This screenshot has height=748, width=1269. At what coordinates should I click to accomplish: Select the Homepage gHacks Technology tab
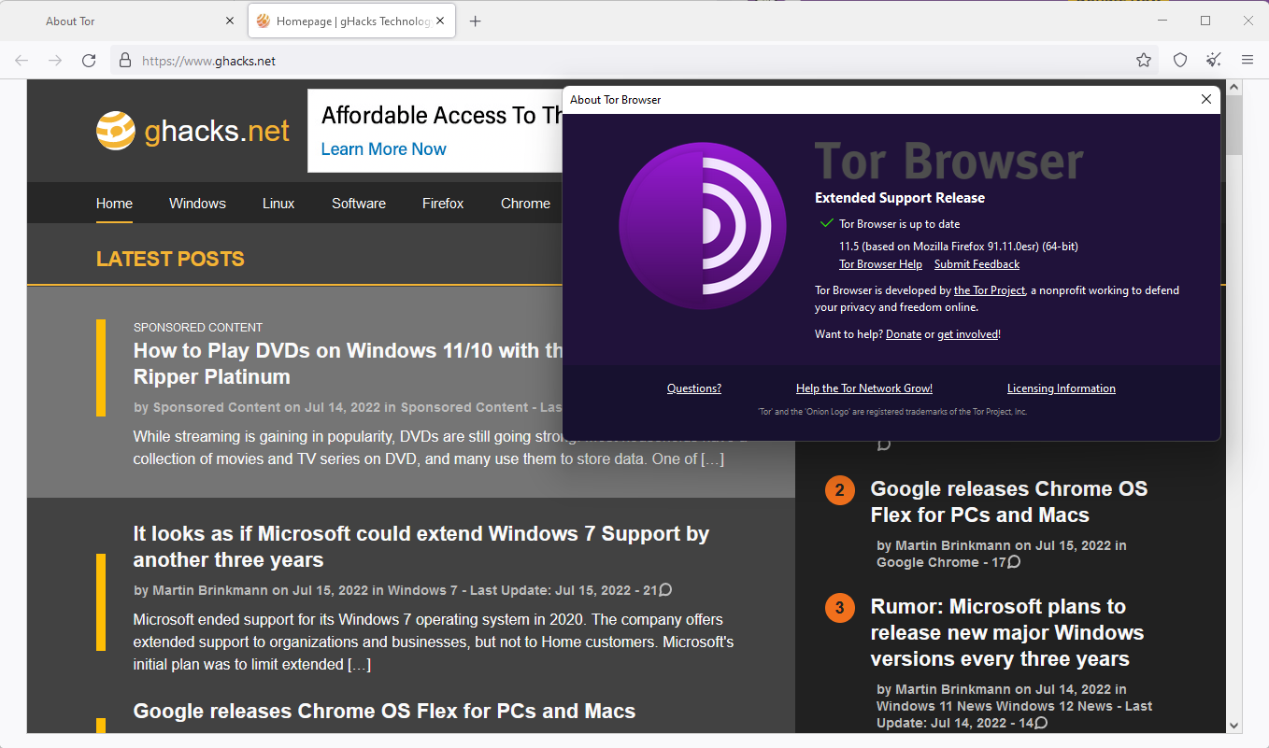tap(351, 21)
